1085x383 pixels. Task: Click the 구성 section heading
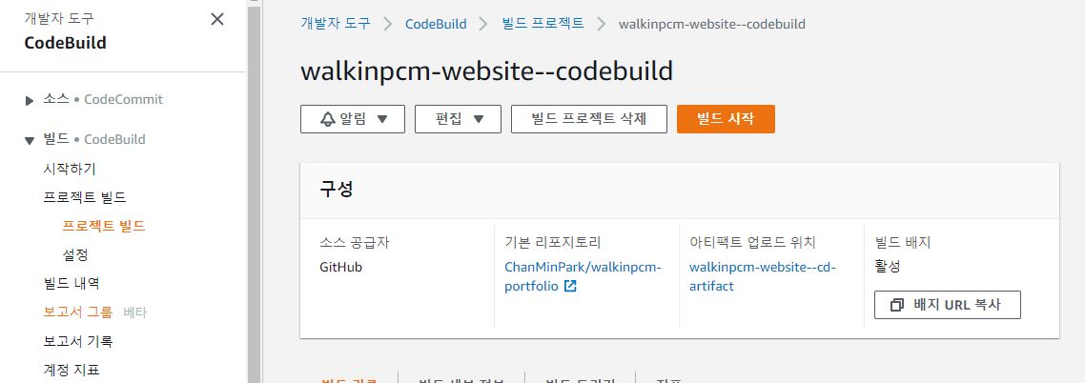[x=337, y=190]
